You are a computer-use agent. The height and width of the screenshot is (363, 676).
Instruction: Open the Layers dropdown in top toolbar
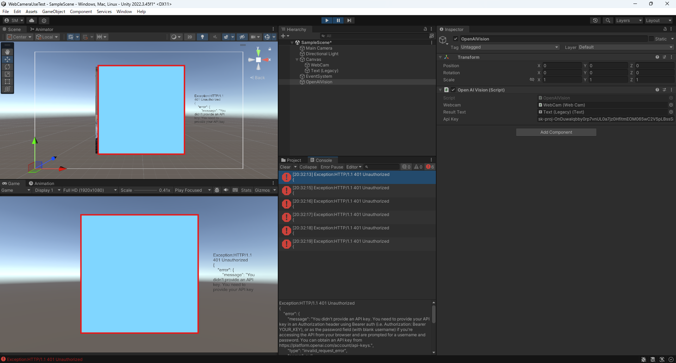[628, 20]
